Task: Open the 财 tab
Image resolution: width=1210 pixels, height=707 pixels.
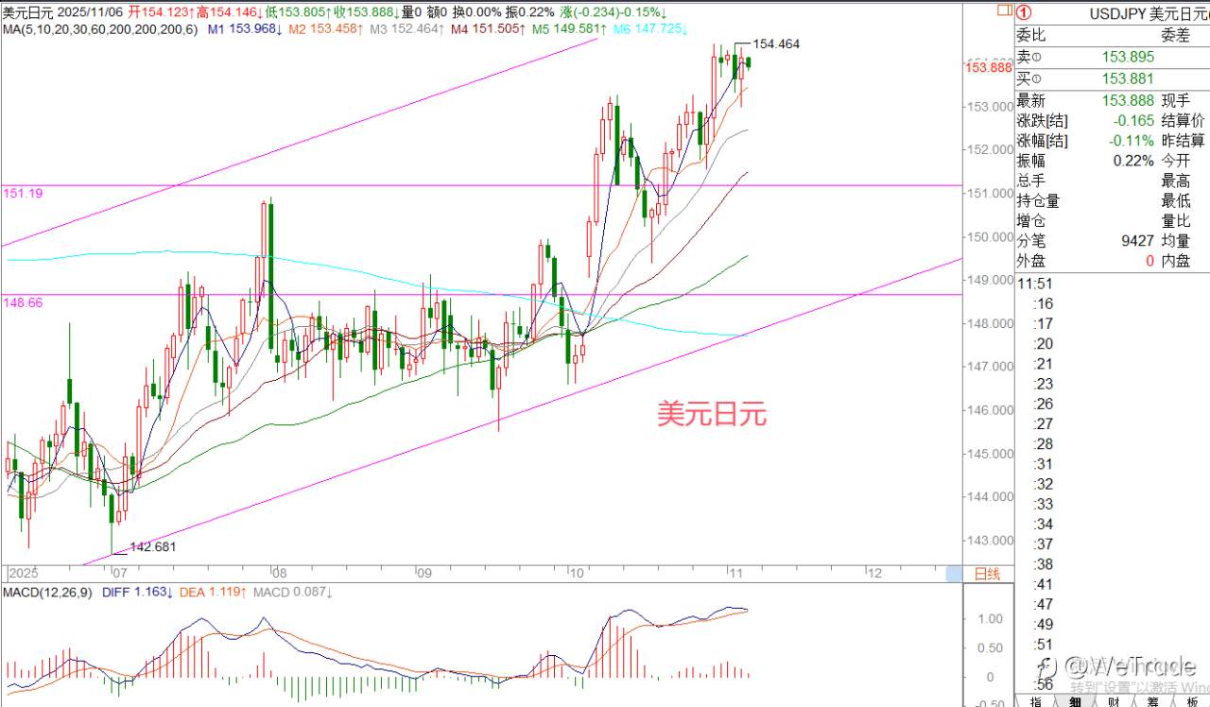Action: tap(1114, 700)
